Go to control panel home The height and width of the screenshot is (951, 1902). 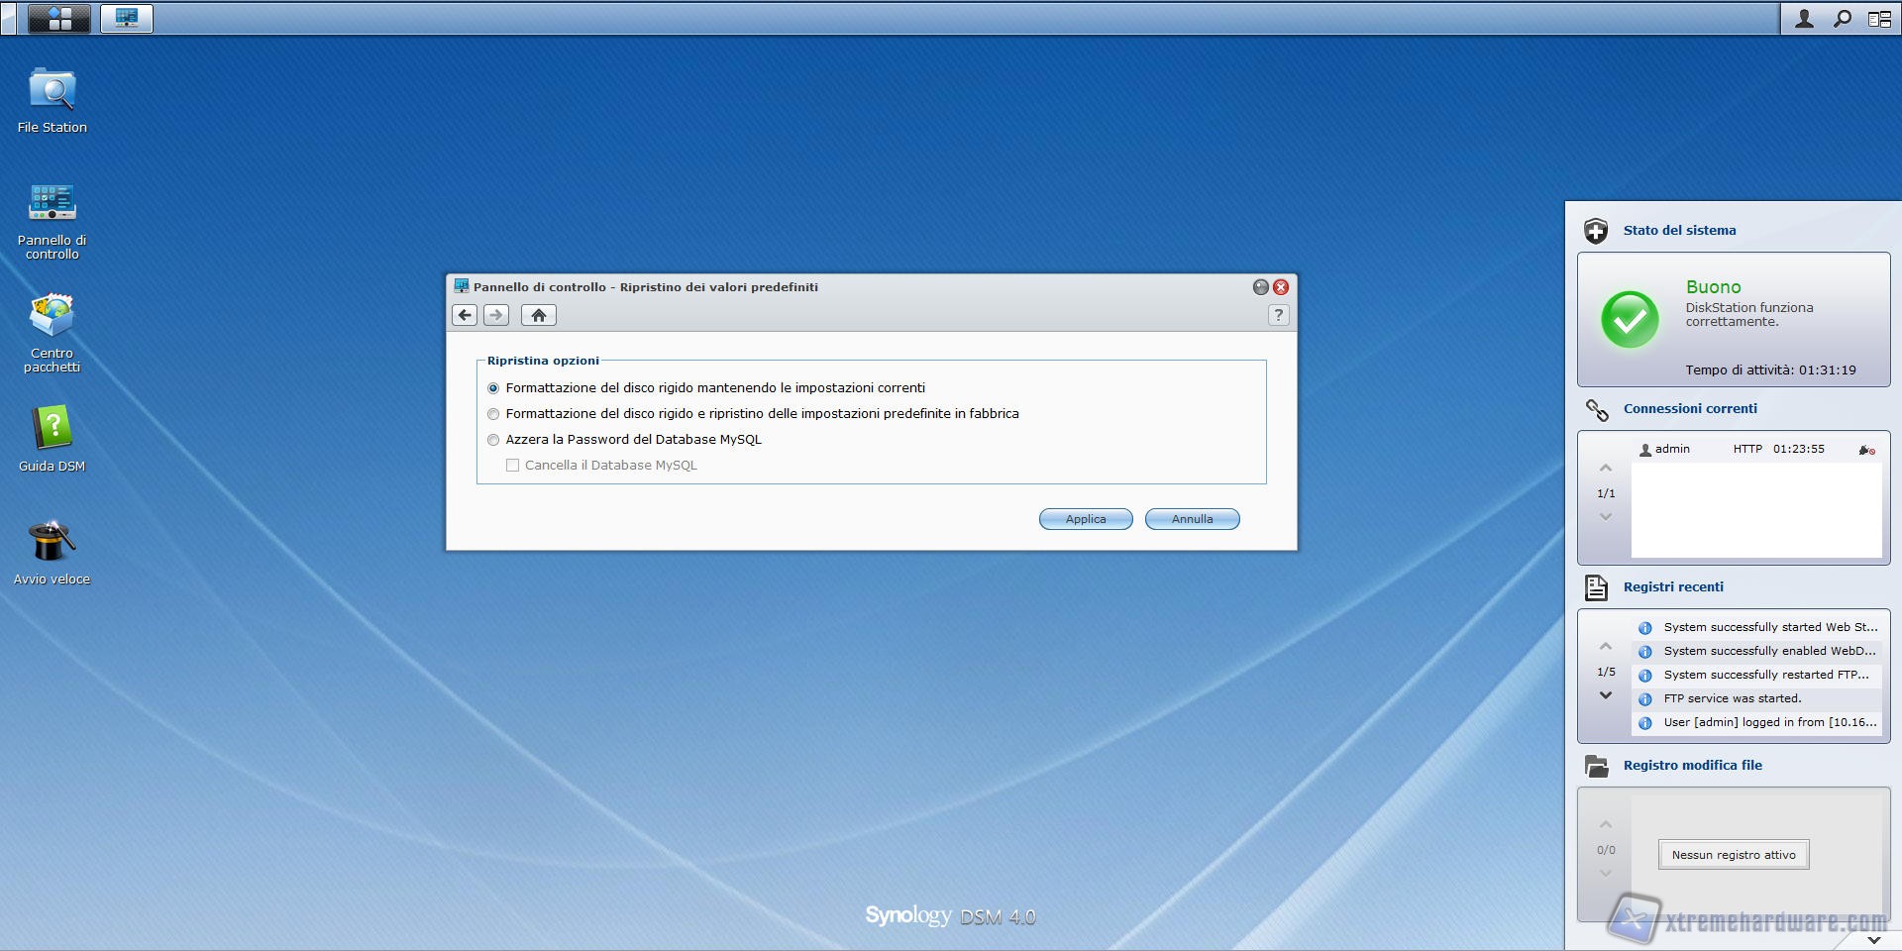538,315
